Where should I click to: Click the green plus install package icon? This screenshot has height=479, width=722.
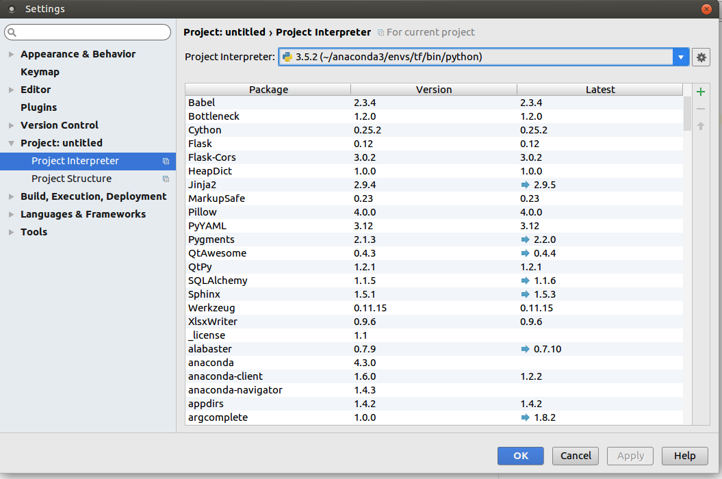(x=700, y=92)
